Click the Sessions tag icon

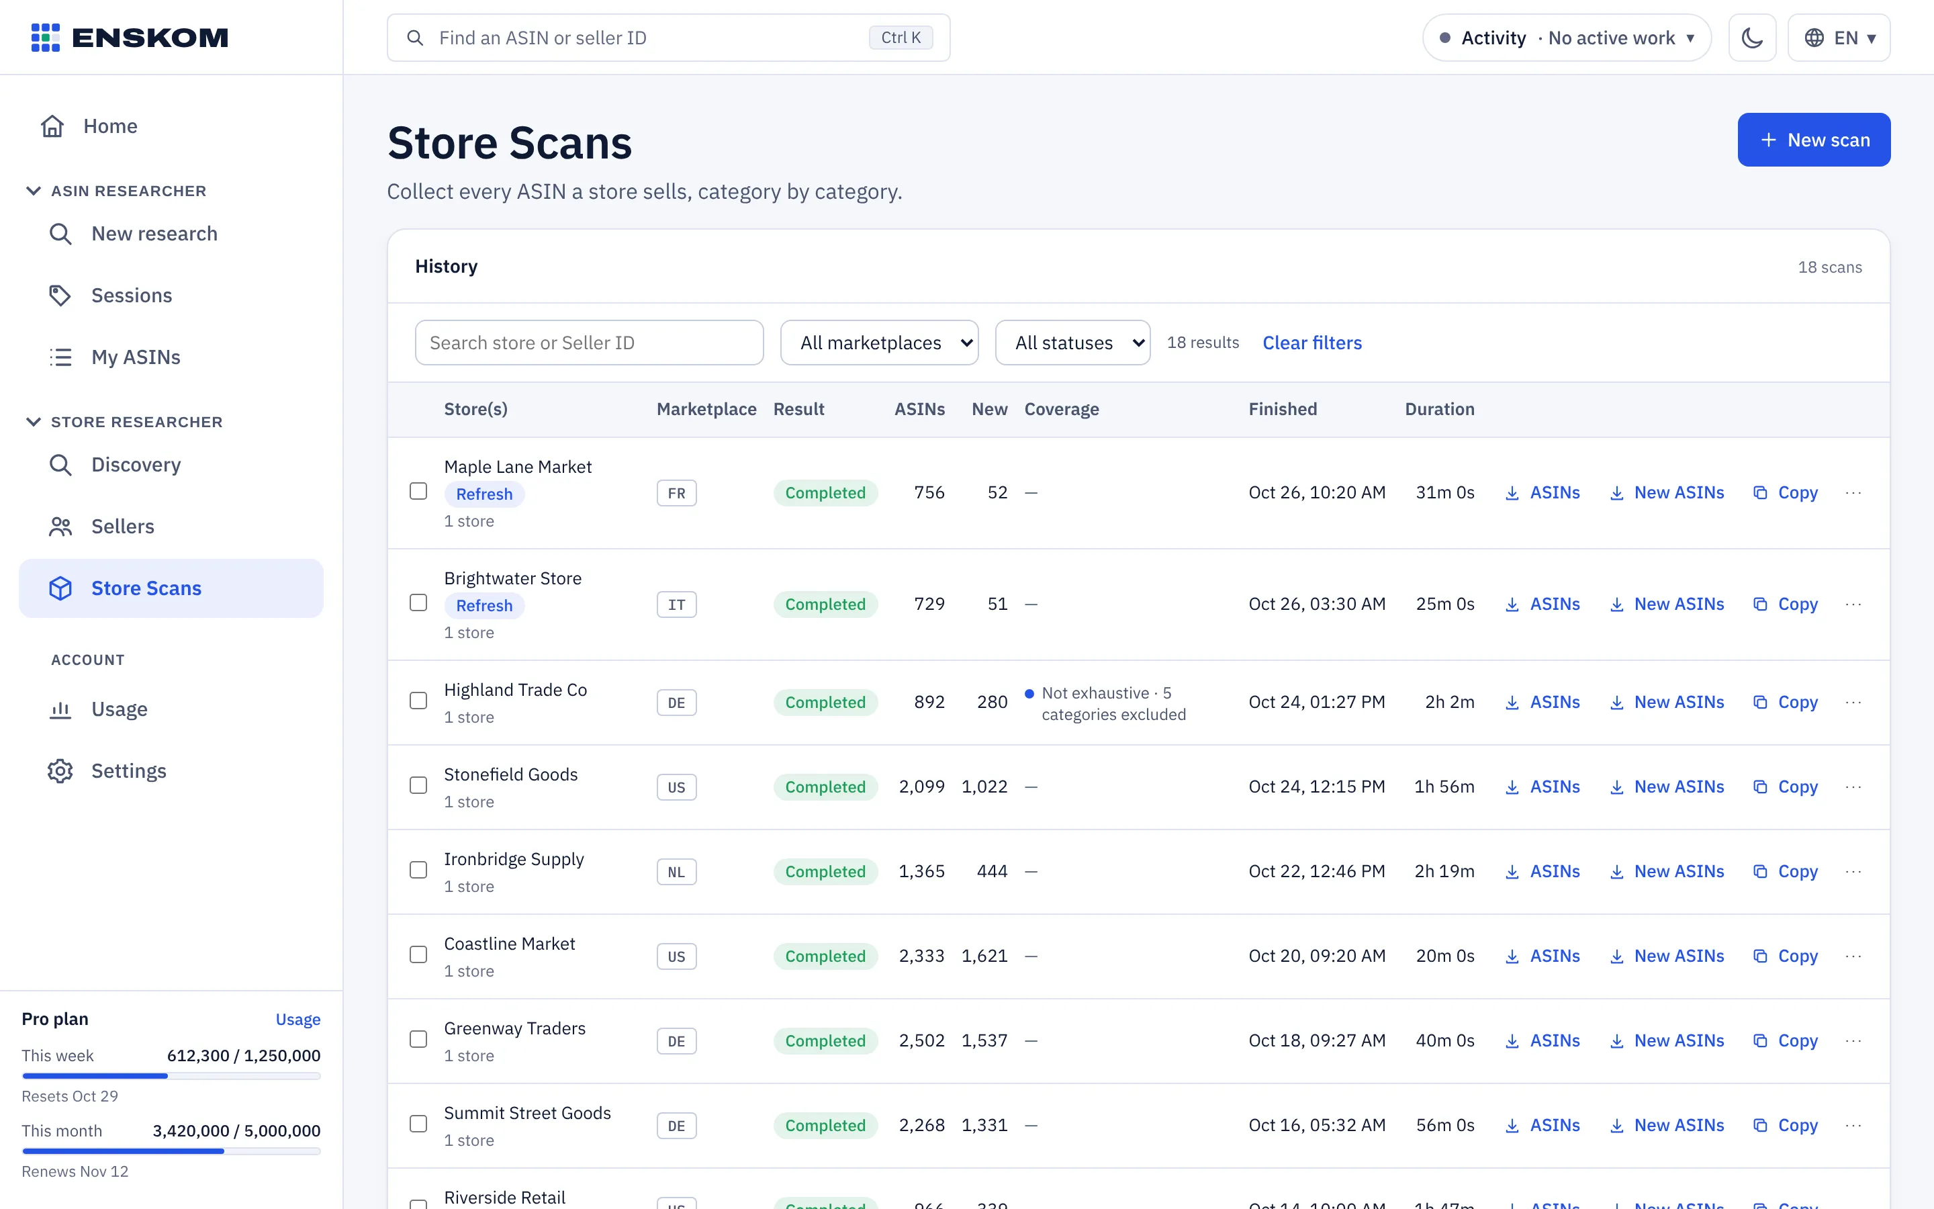pyautogui.click(x=60, y=295)
